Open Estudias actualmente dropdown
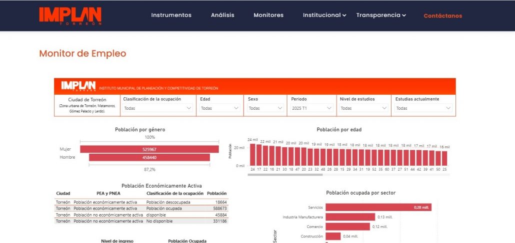 423,108
